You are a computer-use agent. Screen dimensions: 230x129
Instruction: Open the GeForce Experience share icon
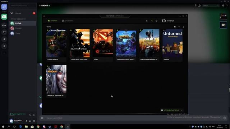click(152, 21)
